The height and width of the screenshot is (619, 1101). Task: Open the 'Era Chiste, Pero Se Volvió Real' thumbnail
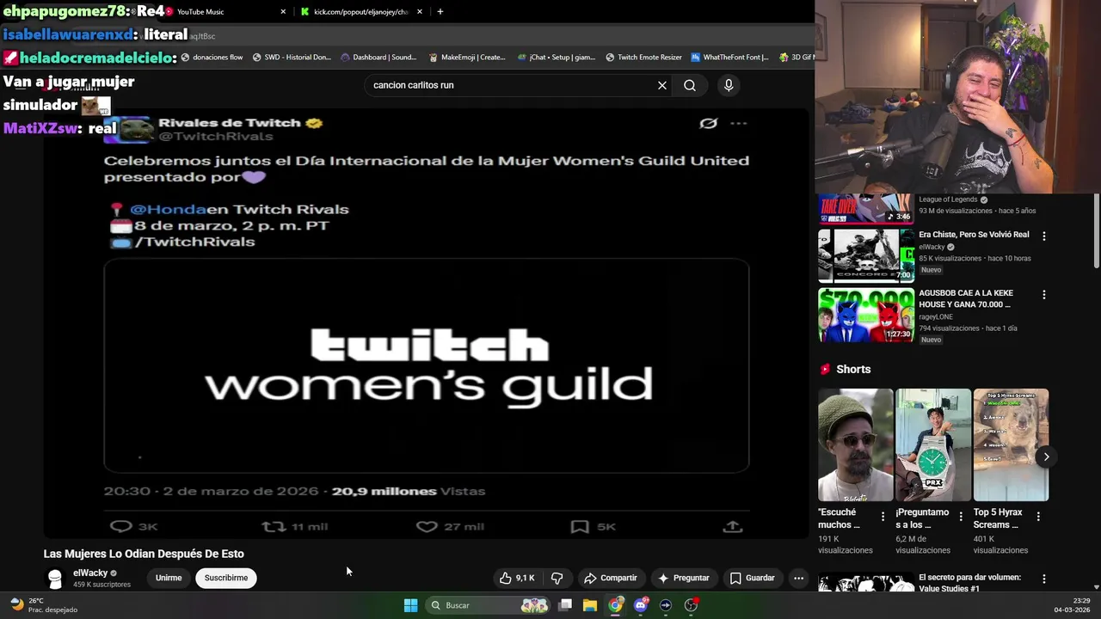(x=866, y=255)
